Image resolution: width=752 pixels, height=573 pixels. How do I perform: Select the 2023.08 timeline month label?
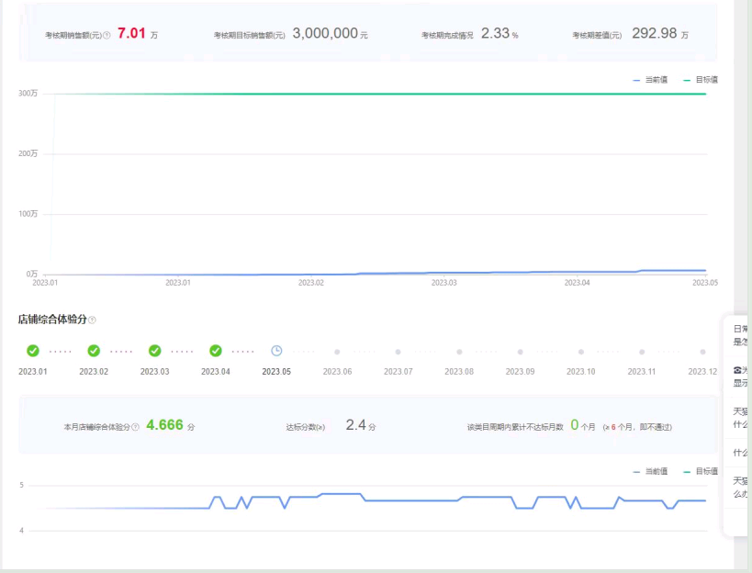click(459, 372)
